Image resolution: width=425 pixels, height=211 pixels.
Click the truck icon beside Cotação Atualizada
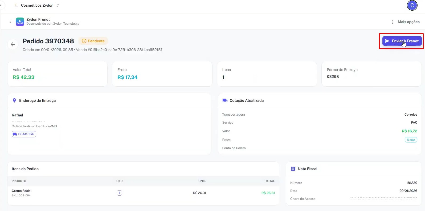[225, 100]
